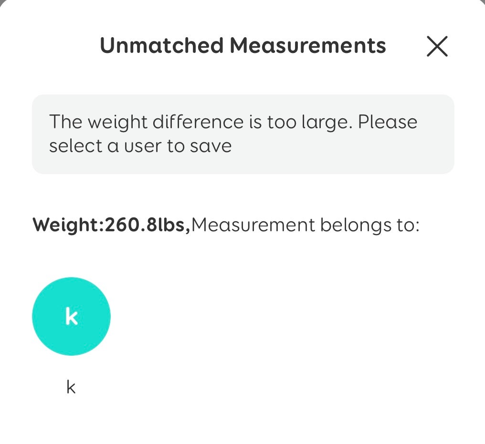
Task: Tap the circular avatar to assign measurement
Action: tap(71, 316)
